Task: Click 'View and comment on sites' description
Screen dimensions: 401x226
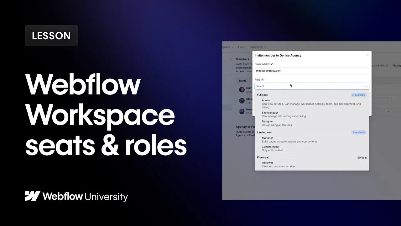Action: click(x=279, y=166)
